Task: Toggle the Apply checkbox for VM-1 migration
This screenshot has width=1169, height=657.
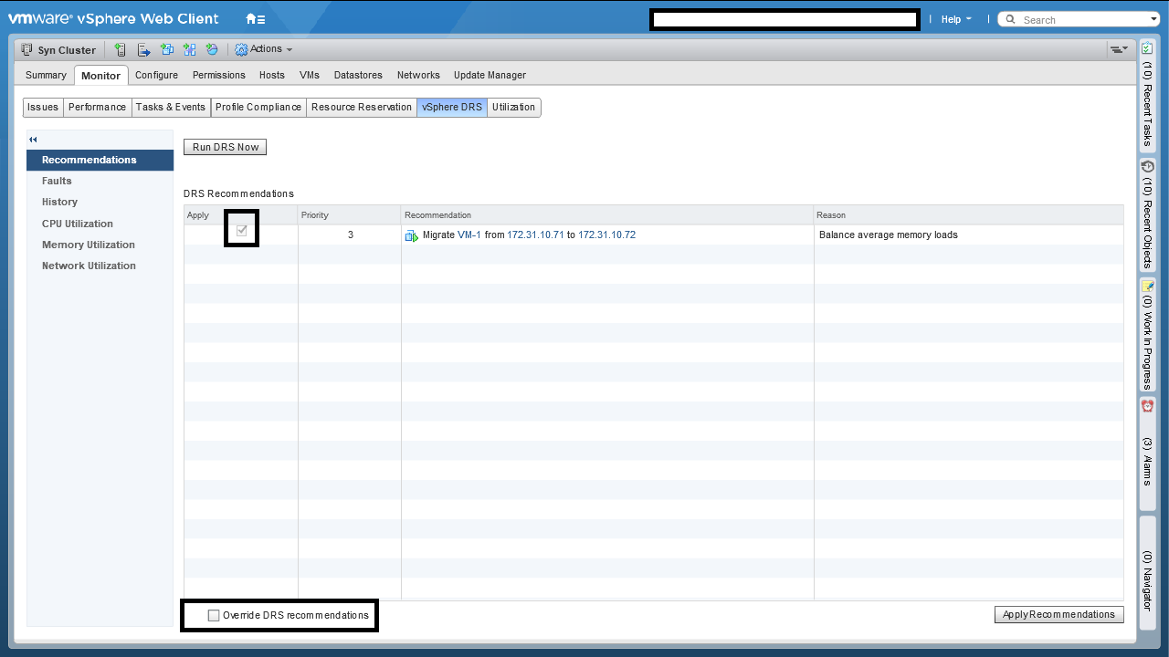Action: point(242,232)
